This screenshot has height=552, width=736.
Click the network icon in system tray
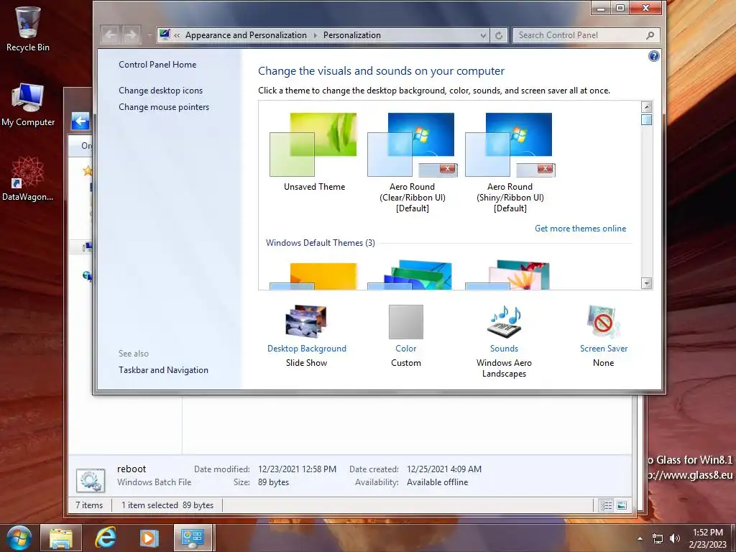click(658, 538)
